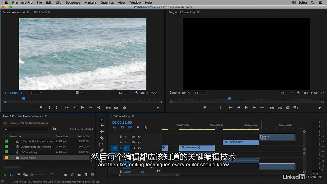Mark Out in the Program Monitor
The width and height of the screenshot is (327, 184).
(220, 107)
